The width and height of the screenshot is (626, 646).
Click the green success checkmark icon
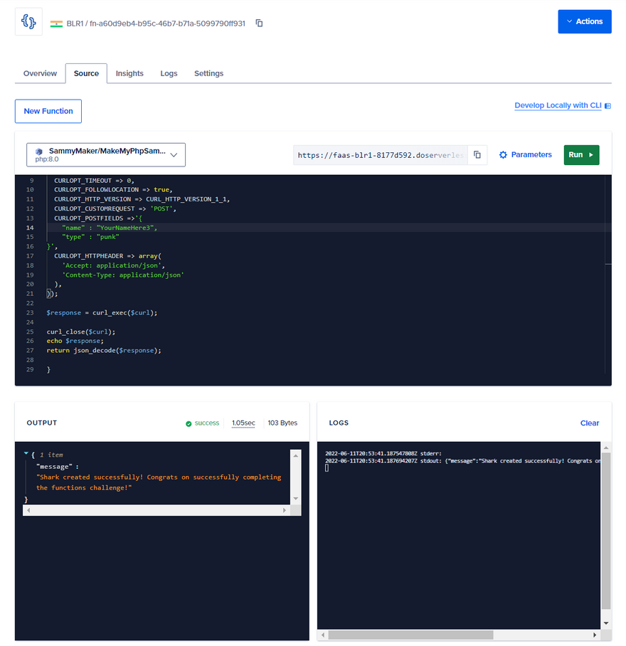point(189,423)
